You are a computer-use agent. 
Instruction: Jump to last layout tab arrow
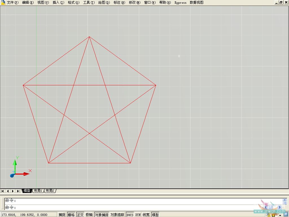pyautogui.click(x=18, y=191)
